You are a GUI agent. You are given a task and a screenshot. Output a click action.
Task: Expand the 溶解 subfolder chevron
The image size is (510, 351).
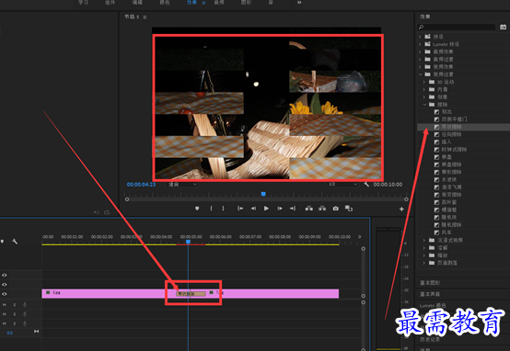[424, 247]
